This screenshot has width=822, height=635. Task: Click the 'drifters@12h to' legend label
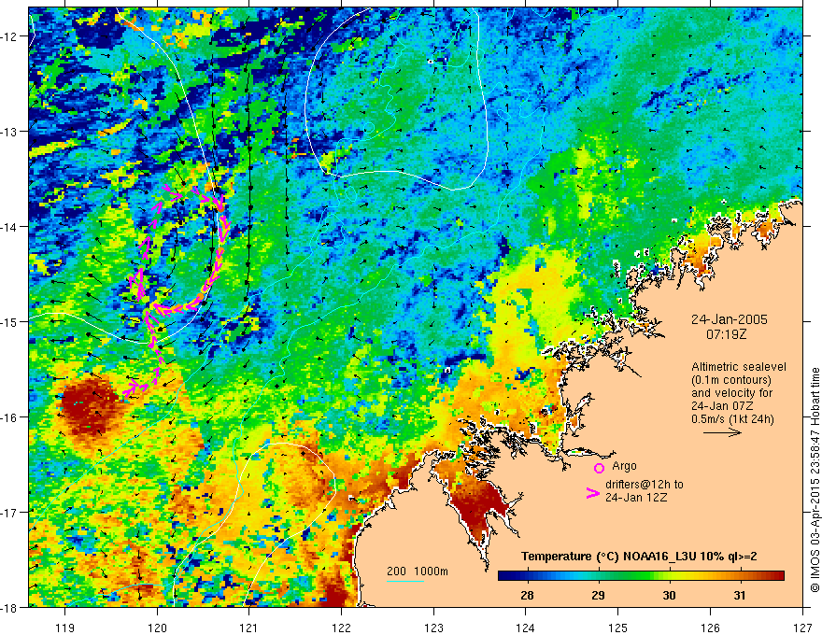pos(645,485)
